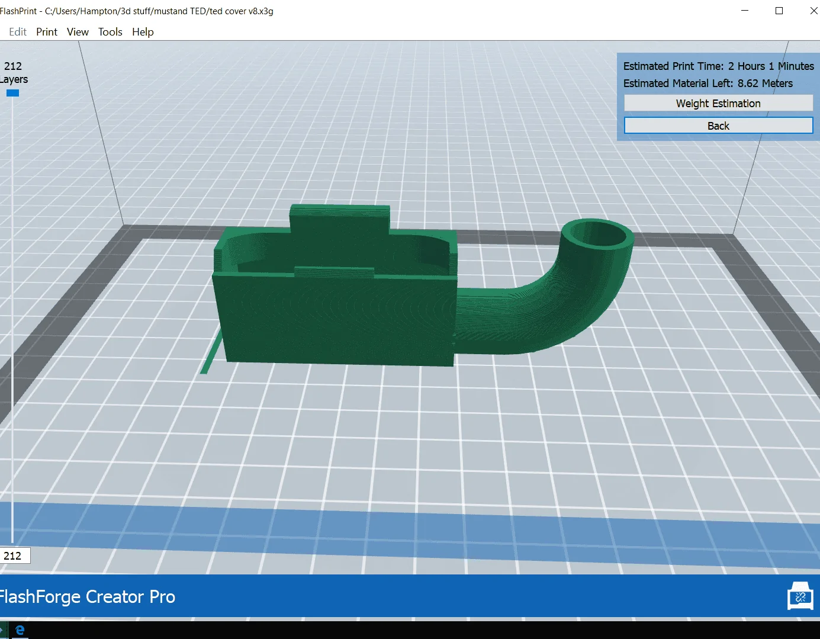Click the layer number input field showing 212
The width and height of the screenshot is (820, 639).
15,555
